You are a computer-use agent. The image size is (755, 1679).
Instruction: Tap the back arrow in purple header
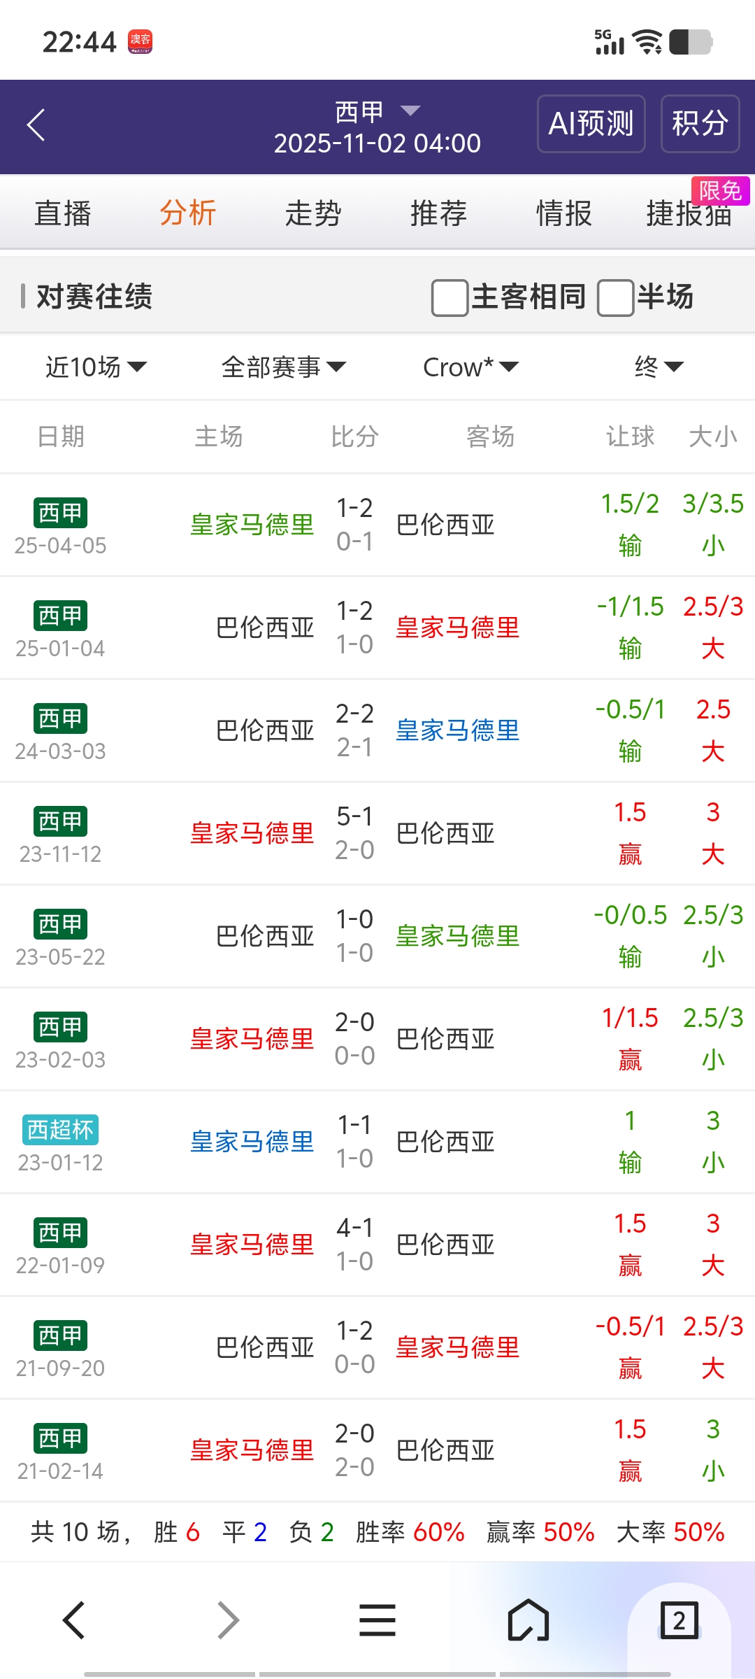36,125
